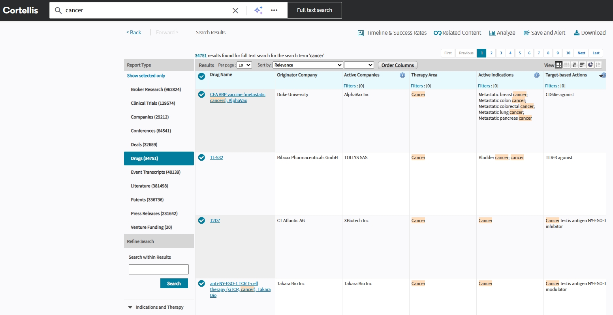Go Back to previous page

click(134, 32)
